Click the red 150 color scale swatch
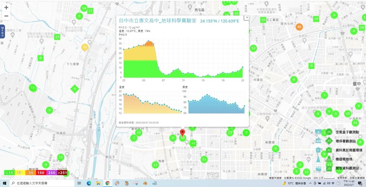Screen dimensions: 366x187 (40, 173)
